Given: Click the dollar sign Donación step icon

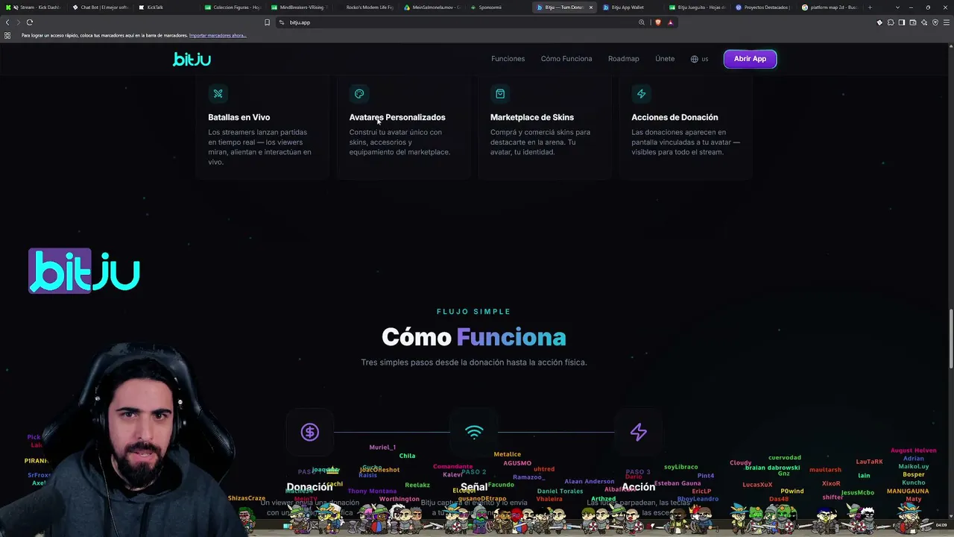Looking at the screenshot, I should click(310, 432).
